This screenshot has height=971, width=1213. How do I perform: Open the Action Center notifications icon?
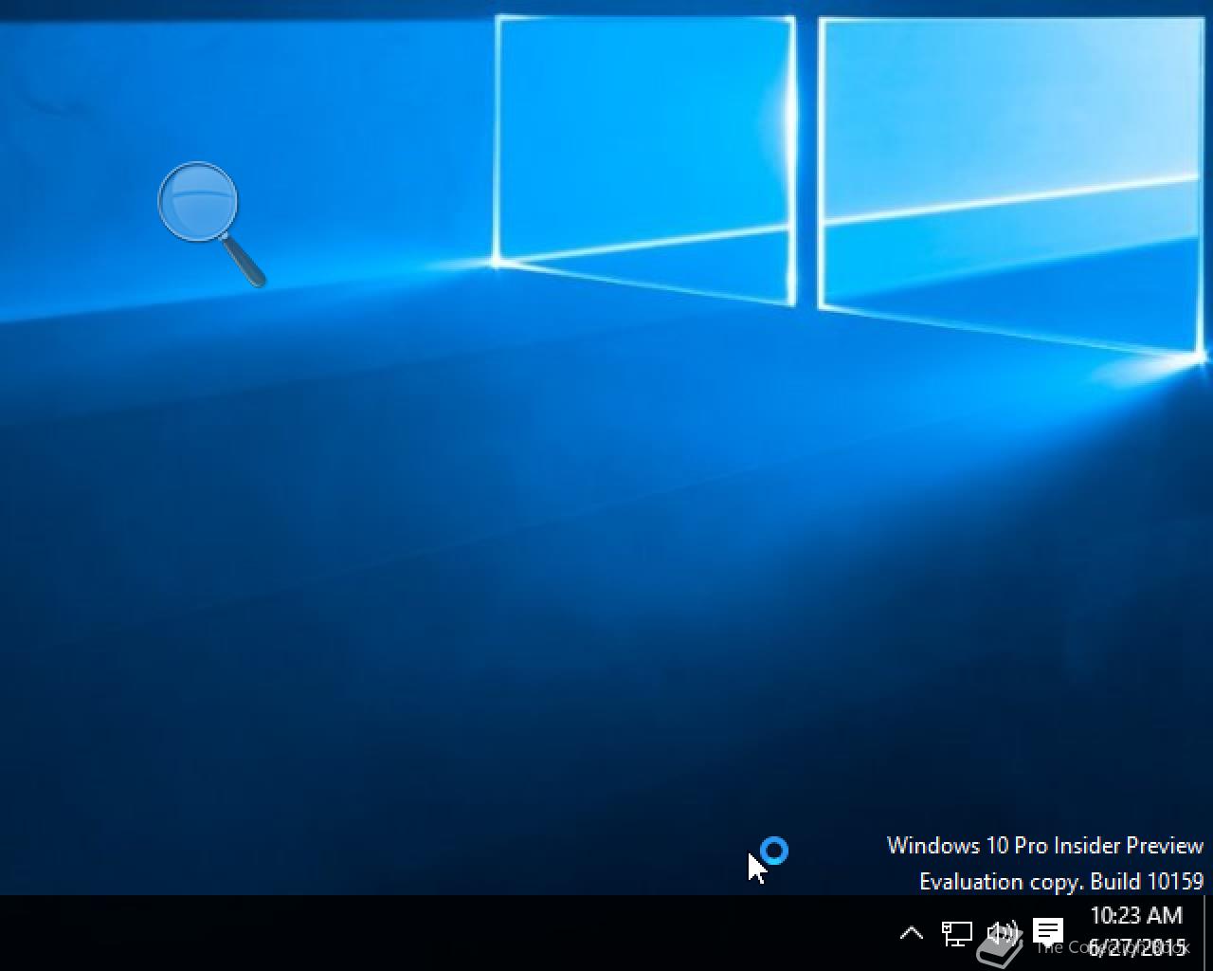tap(1048, 932)
